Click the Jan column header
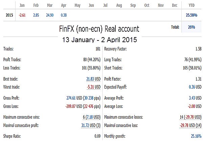Viewport: 203px width, 142px height. 22,5
